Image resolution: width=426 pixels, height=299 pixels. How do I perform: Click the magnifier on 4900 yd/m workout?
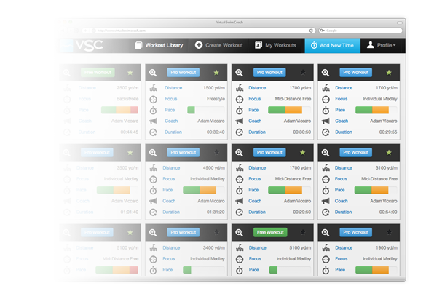(x=153, y=153)
